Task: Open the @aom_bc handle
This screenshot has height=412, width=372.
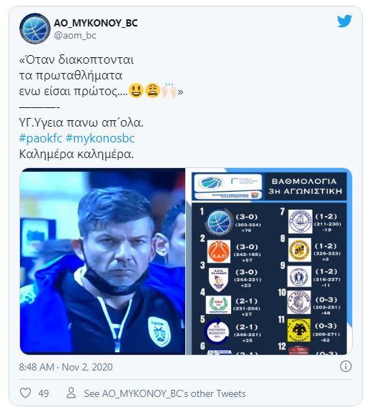Action: pos(75,36)
